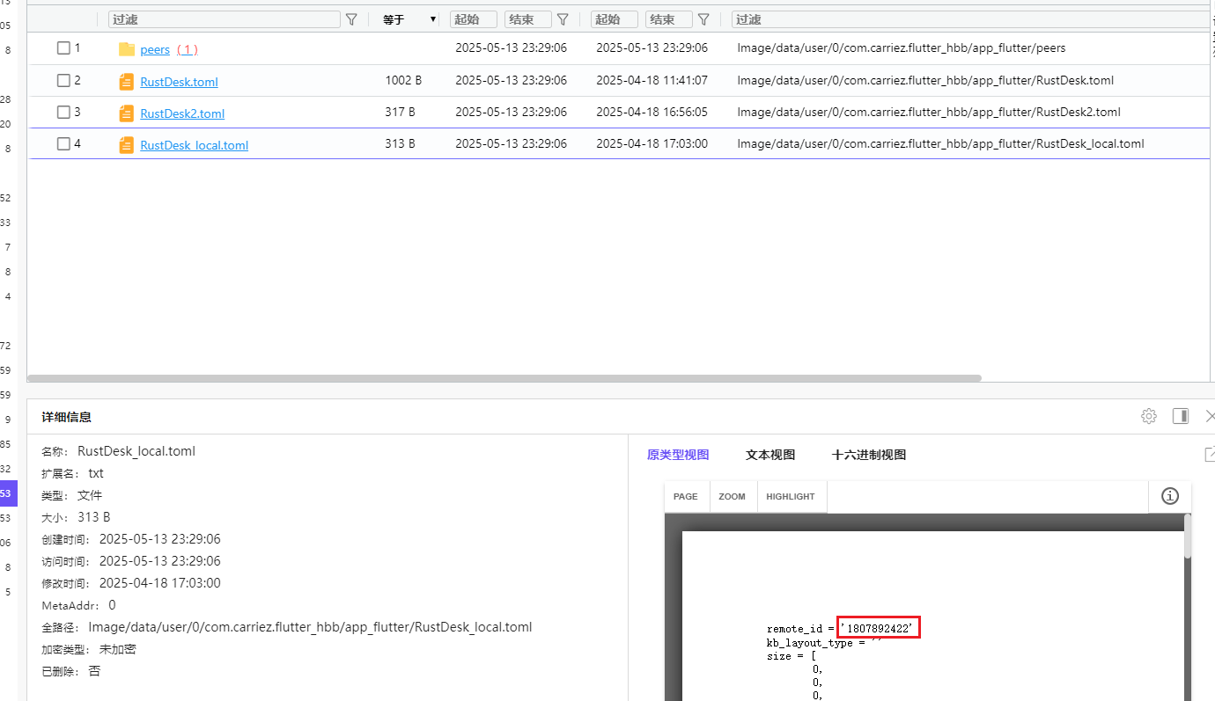Click the 名称 value RustDesk_local.toml in details
1215x701 pixels.
coord(136,451)
